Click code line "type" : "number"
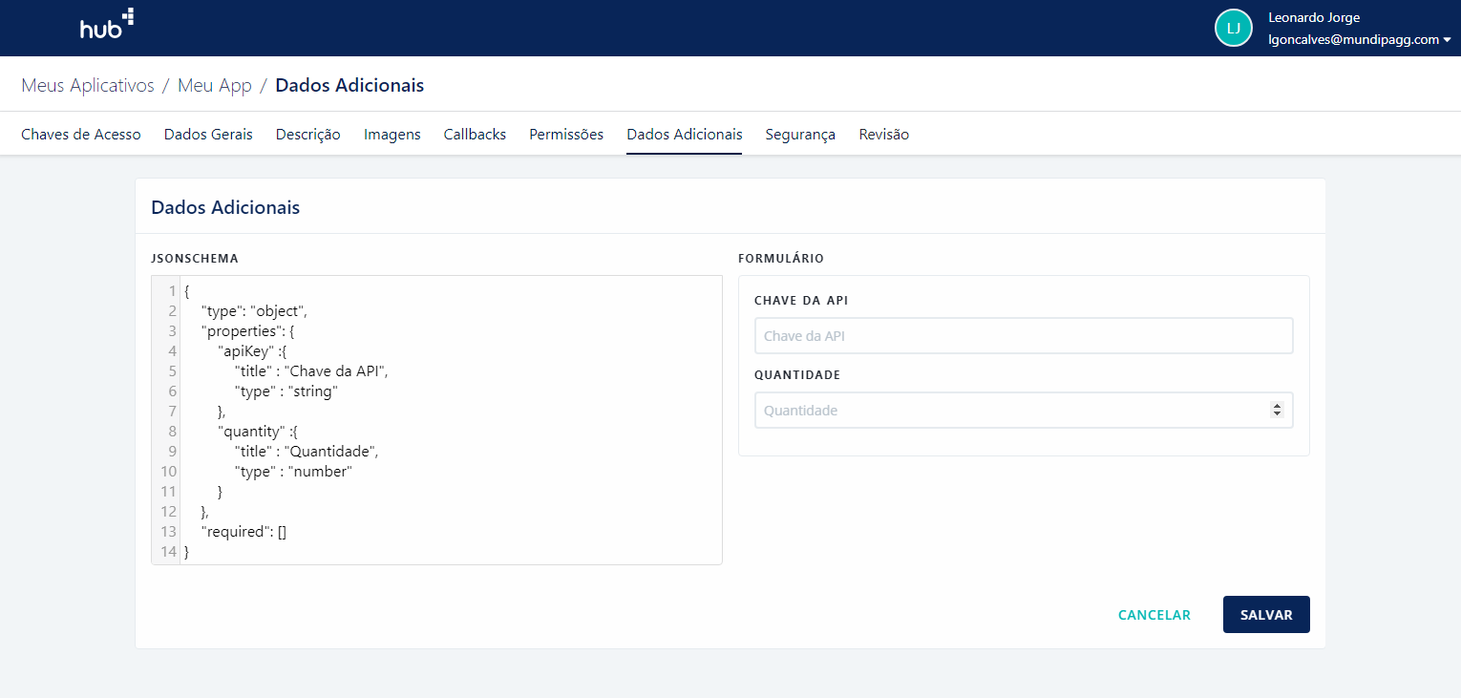 click(294, 472)
